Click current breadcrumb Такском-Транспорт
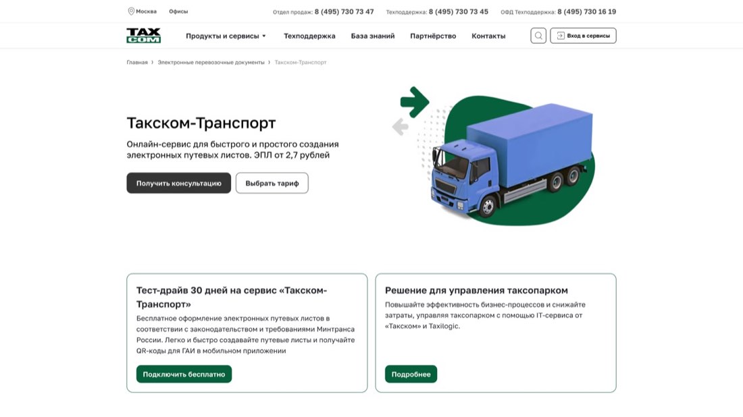Viewport: 743px width, 417px height. pos(301,63)
